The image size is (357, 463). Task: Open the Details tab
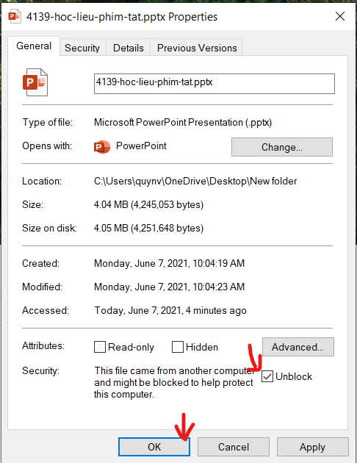click(x=129, y=48)
